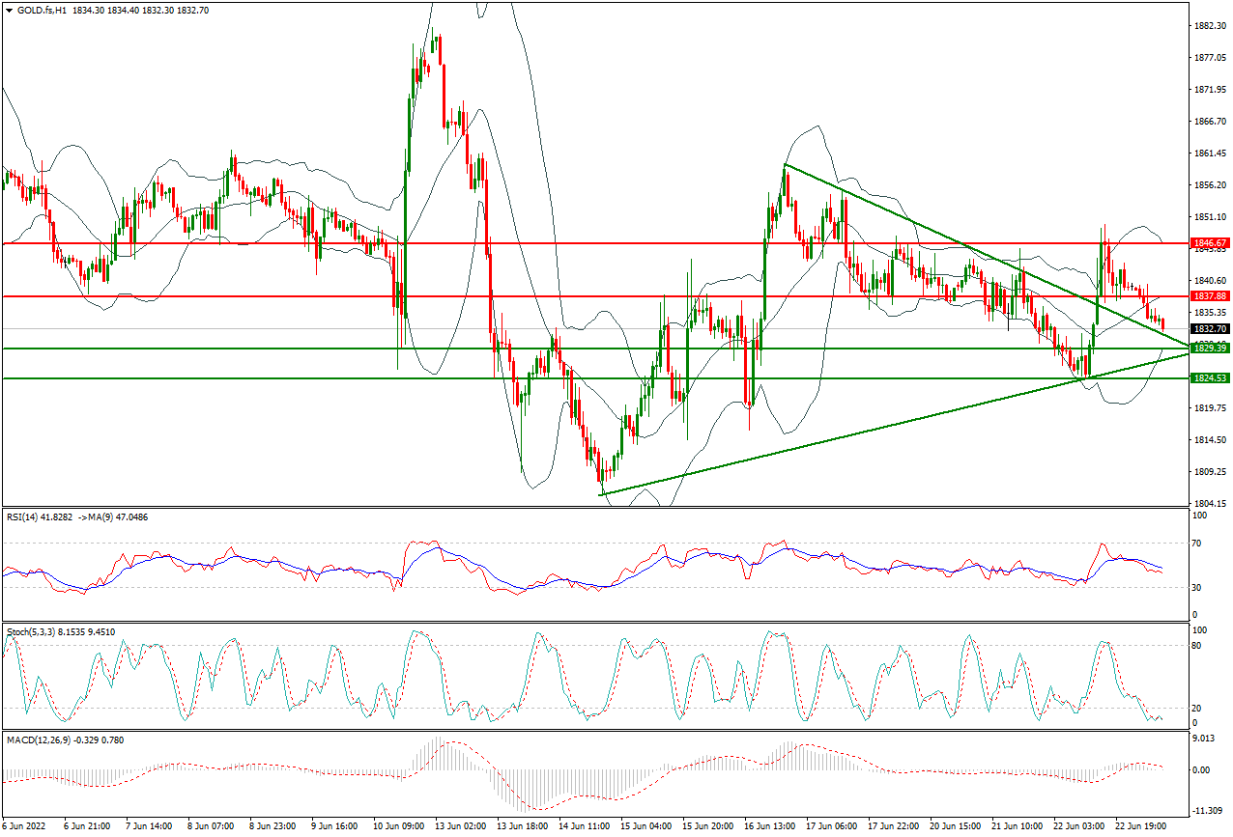Click the MACD(12,26,9) -0.329 0.780 label
1233x837 pixels.
(65, 740)
